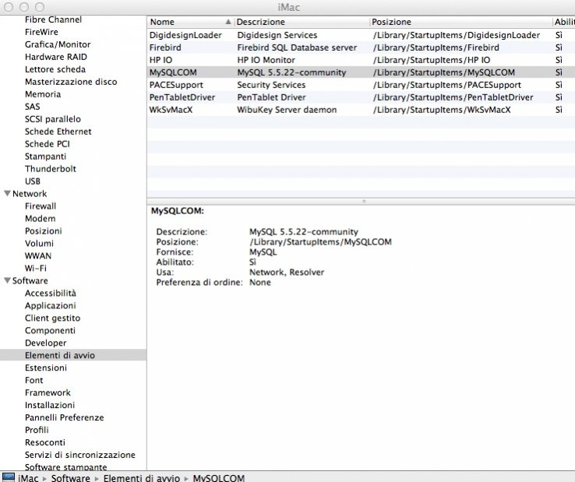The image size is (575, 482).
Task: Select Elementi di avvio in sidebar
Action: click(60, 355)
